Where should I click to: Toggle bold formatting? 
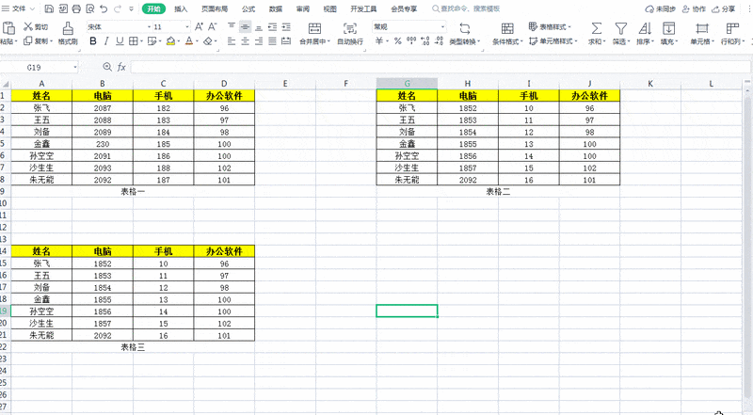pyautogui.click(x=93, y=41)
